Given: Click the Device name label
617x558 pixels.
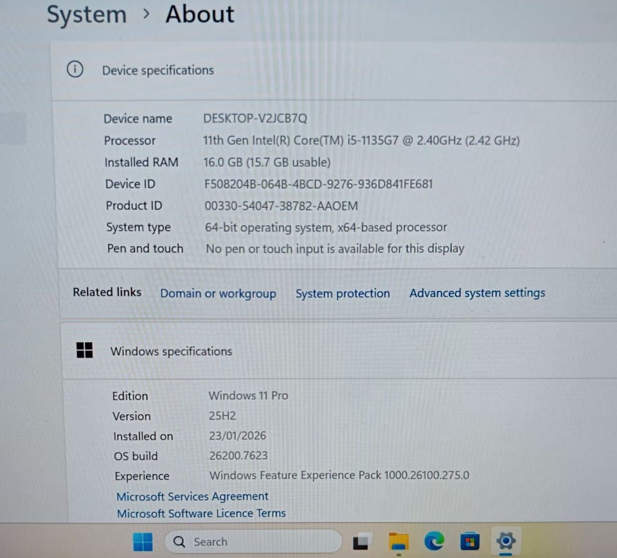Looking at the screenshot, I should (138, 118).
